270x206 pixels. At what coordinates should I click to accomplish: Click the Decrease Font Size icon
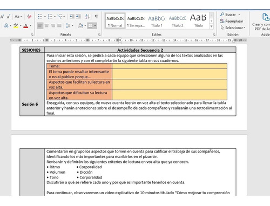(x=9, y=17)
